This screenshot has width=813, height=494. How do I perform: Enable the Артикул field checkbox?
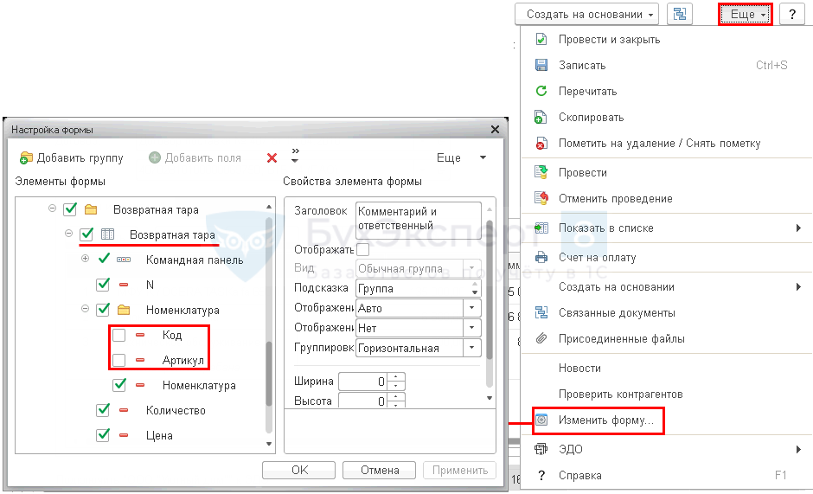119,361
